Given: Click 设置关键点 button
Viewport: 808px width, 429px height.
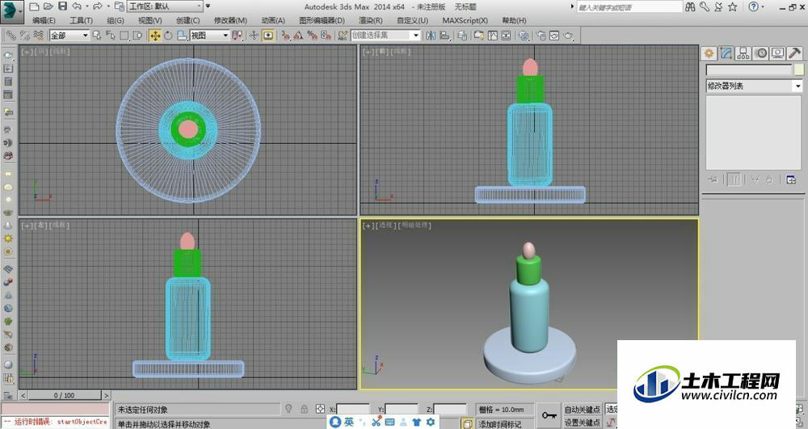Looking at the screenshot, I should [x=583, y=423].
